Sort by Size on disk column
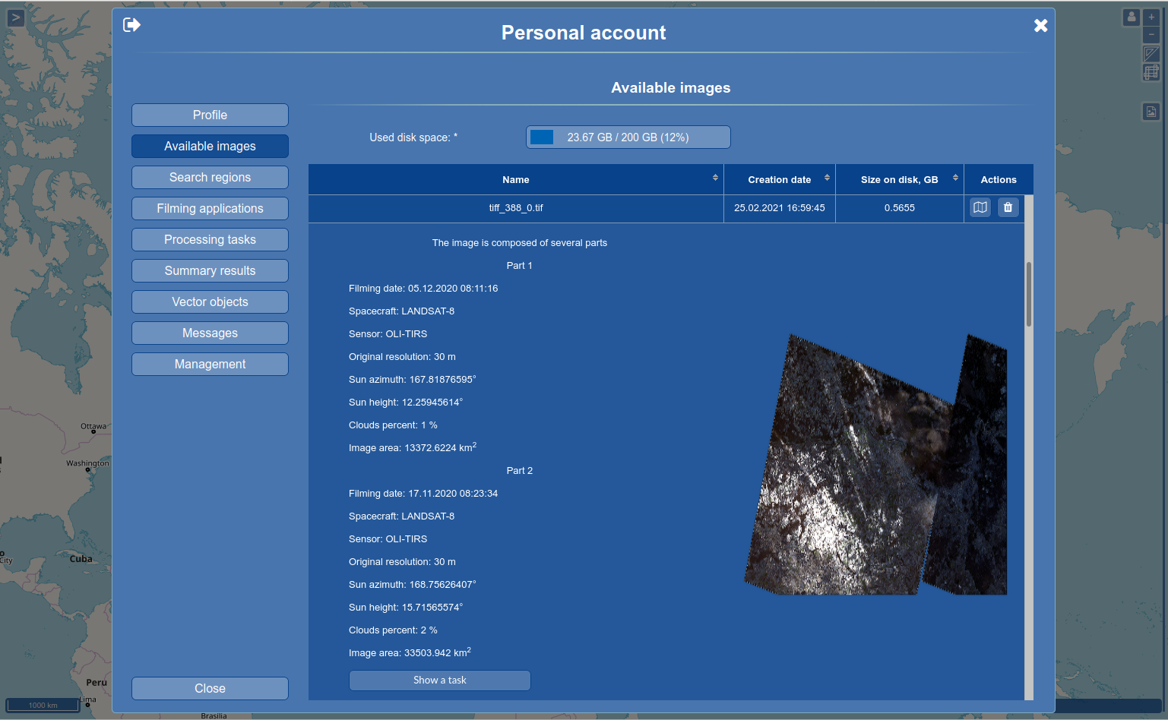This screenshot has width=1168, height=720. click(955, 178)
